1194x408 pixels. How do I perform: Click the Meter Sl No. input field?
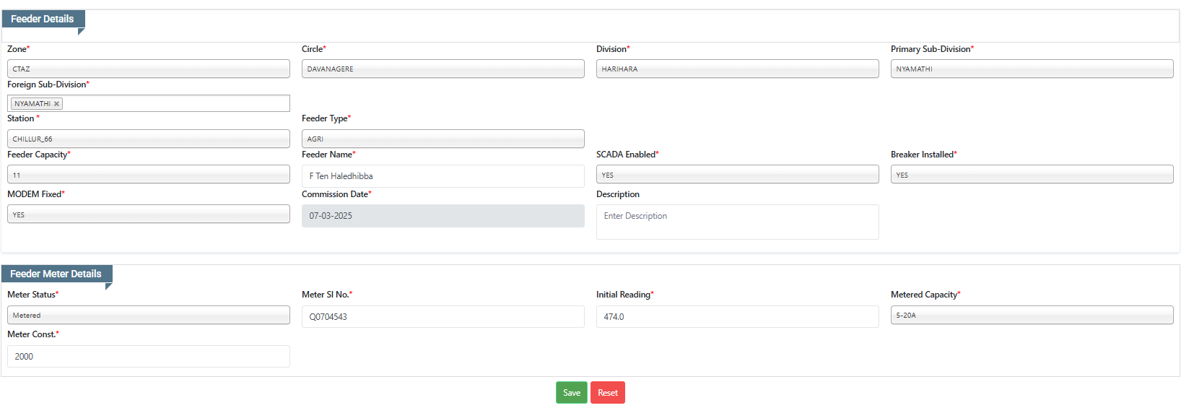(x=443, y=316)
